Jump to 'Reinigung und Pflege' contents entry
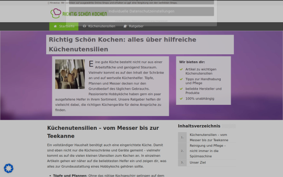Image resolution: width=283 pixels, height=177 pixels. [x=208, y=151]
